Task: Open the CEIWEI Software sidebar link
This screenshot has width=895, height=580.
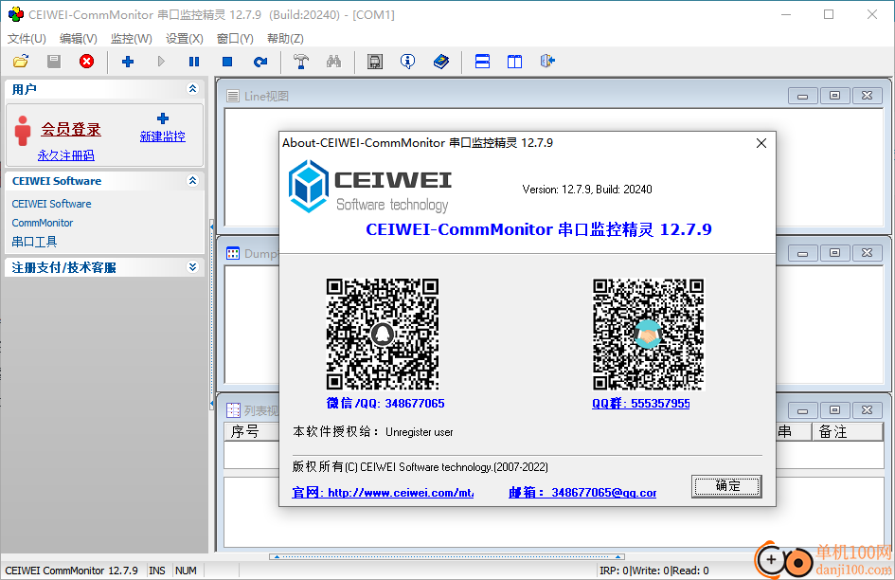Action: (51, 204)
